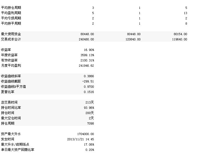
Task: Click the 收益曲线斜率 value 0.3866
Action: [89, 76]
